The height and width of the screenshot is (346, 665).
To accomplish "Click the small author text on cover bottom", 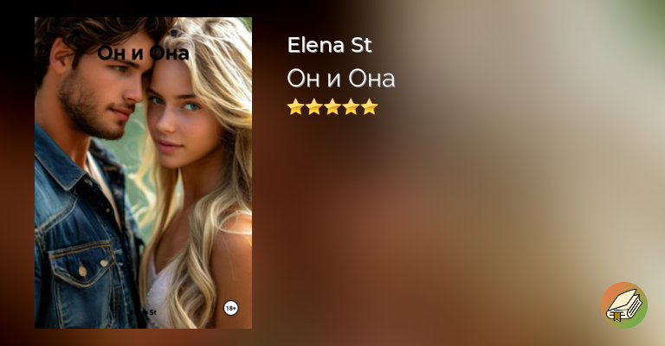I will coord(144,312).
